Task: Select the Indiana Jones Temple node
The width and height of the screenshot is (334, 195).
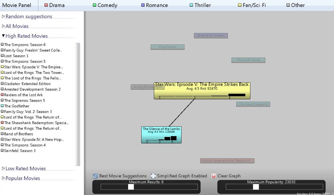Action: pos(227,161)
